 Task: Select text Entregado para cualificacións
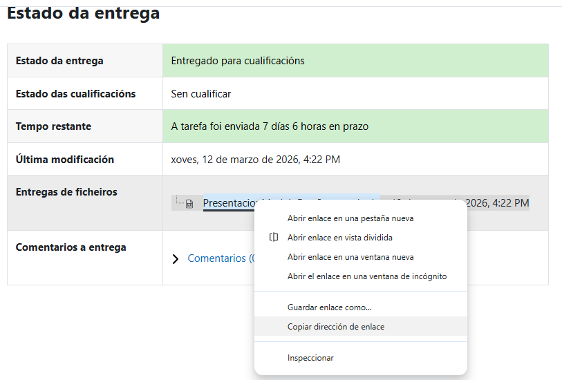tap(238, 61)
